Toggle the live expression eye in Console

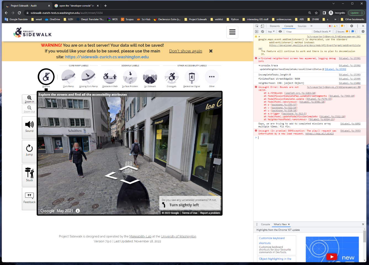point(280,31)
